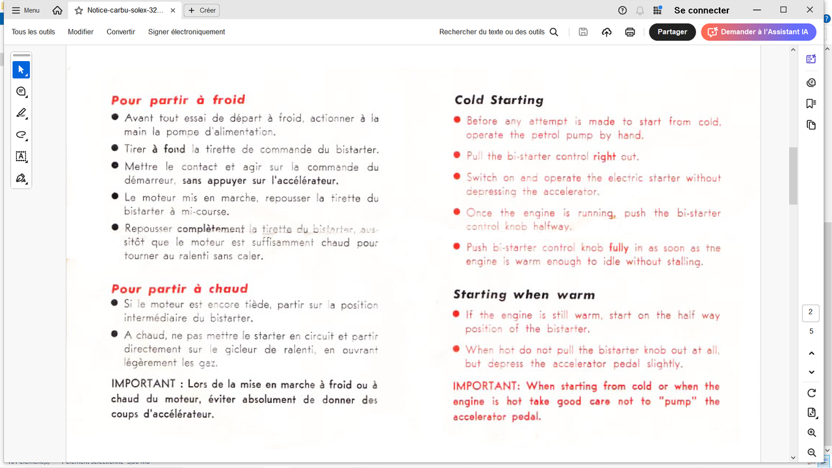Click the heading "Pour partir à froid"

(x=178, y=100)
